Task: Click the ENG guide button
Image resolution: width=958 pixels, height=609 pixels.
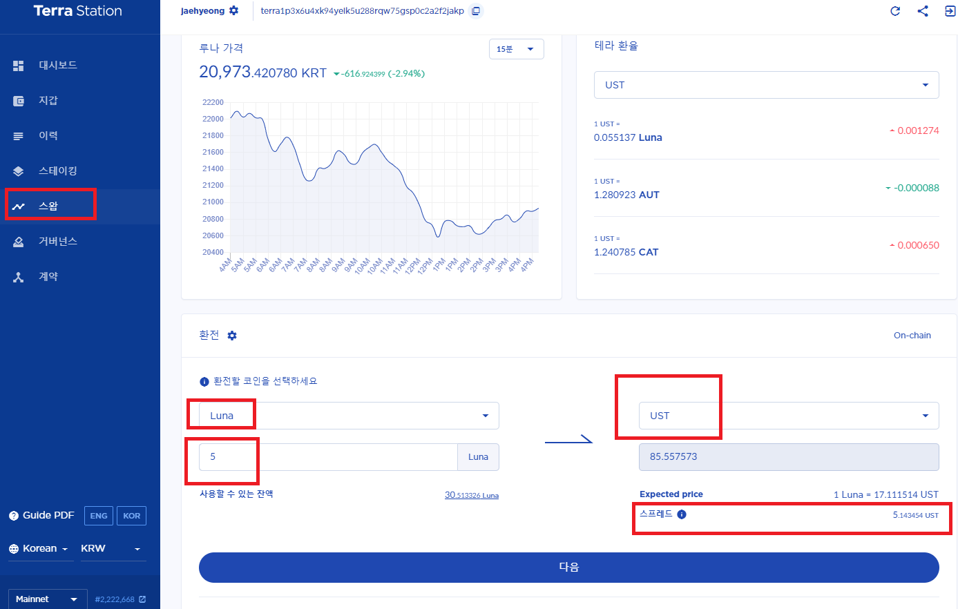Action: [x=99, y=516]
